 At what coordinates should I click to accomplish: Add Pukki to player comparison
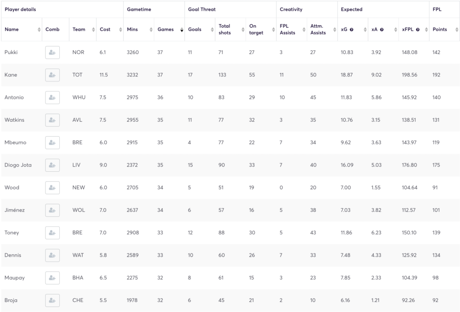point(52,52)
